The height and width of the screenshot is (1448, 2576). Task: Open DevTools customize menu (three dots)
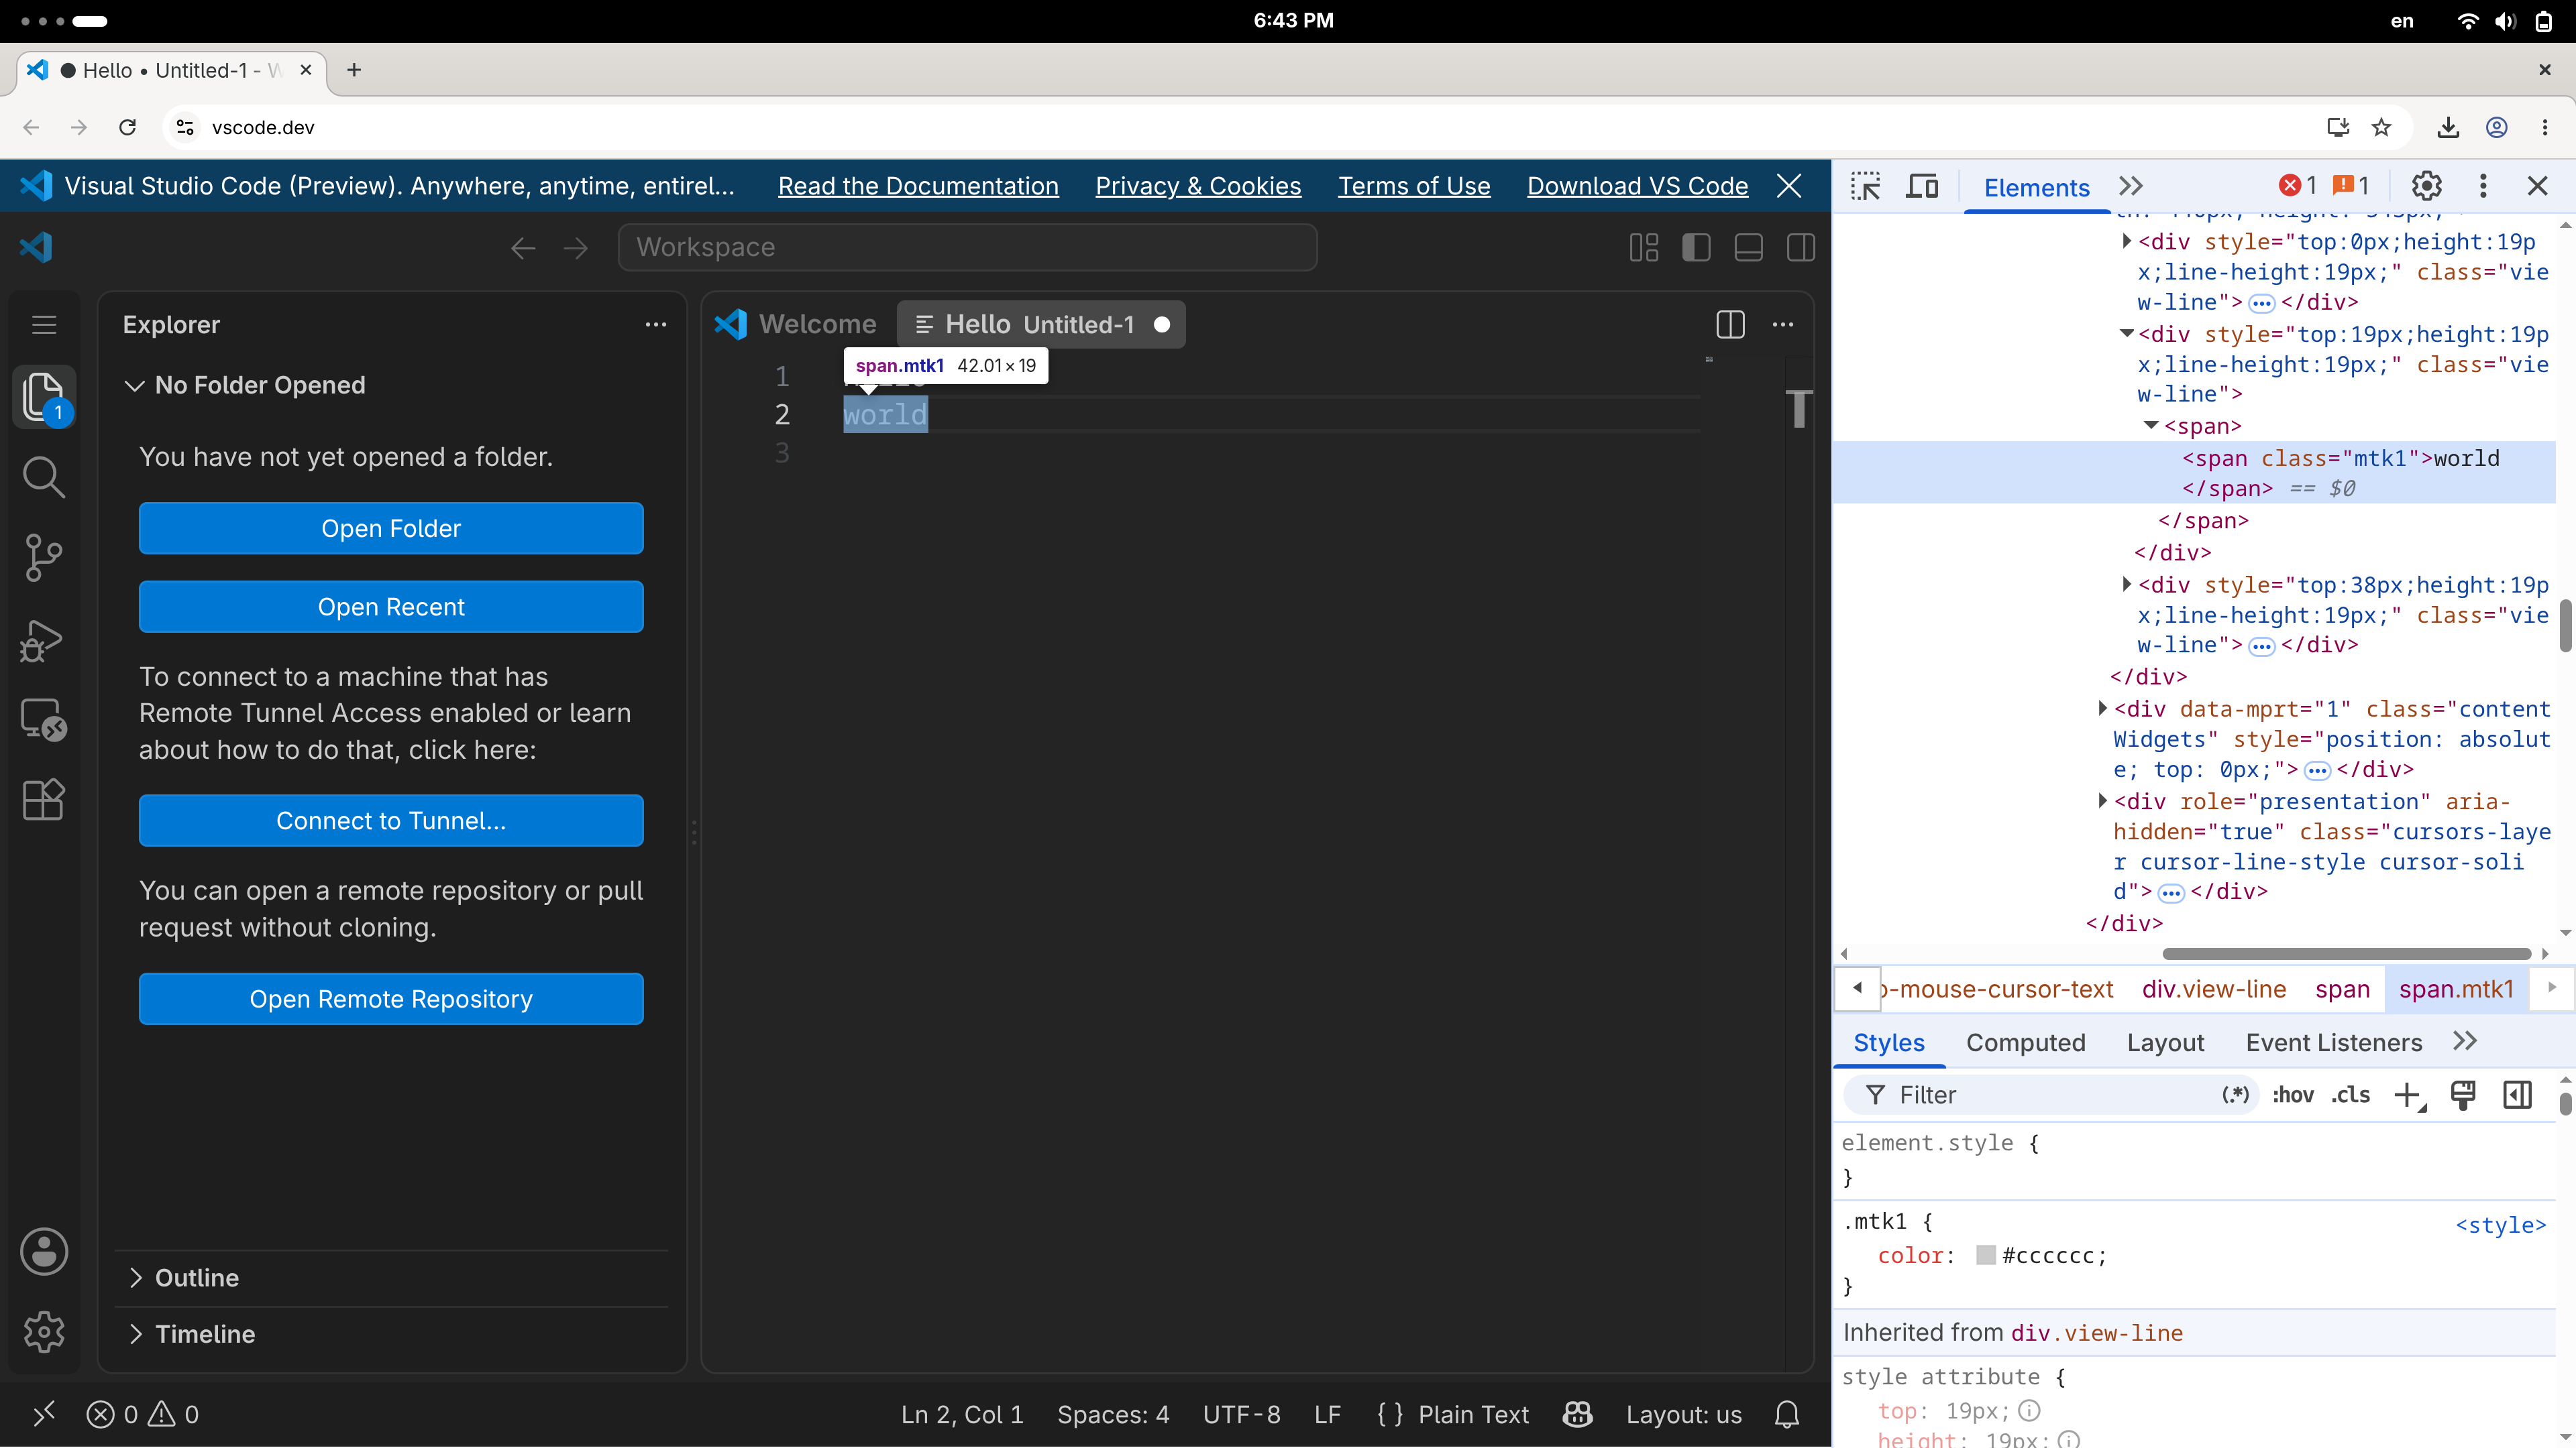click(x=2483, y=187)
